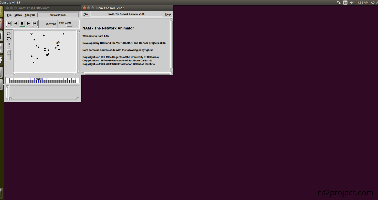Click the rewind button in nam window
Viewport: 378px width, 200px height.
(9, 24)
